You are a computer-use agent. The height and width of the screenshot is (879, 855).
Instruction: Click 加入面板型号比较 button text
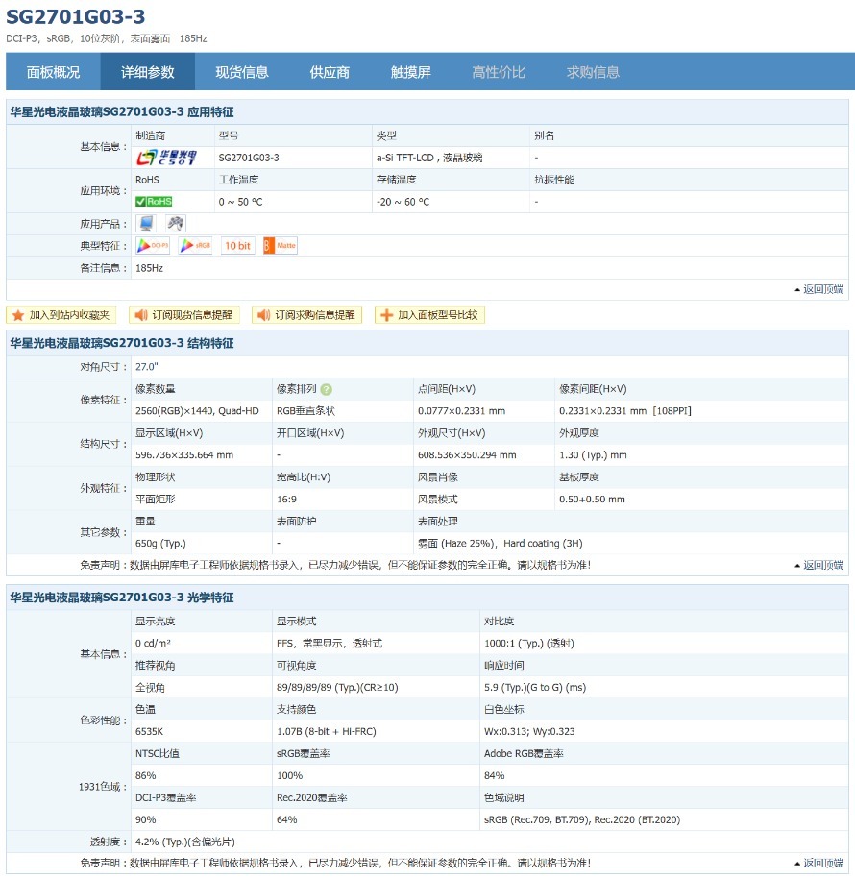[x=437, y=315]
